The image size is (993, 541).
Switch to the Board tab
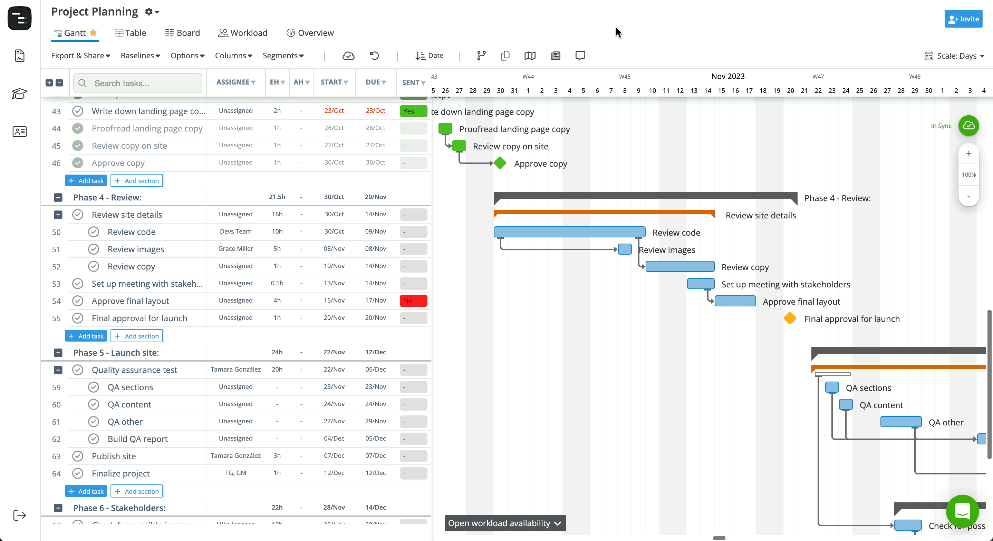(182, 33)
